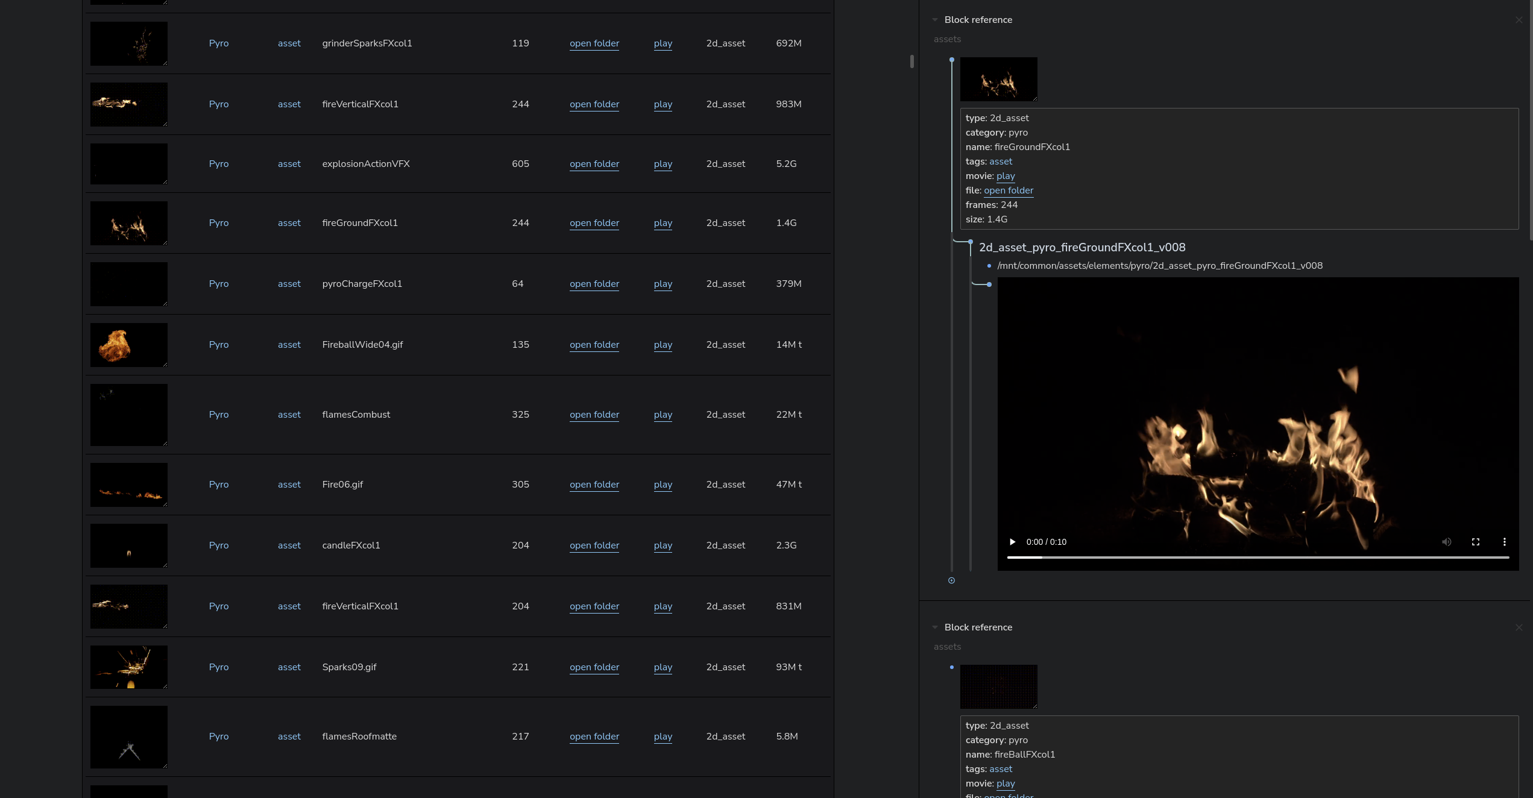Collapse the second Block reference section

click(935, 627)
